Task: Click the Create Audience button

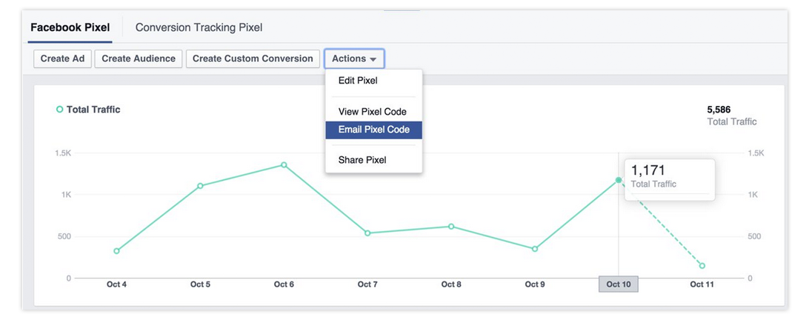Action: (139, 59)
